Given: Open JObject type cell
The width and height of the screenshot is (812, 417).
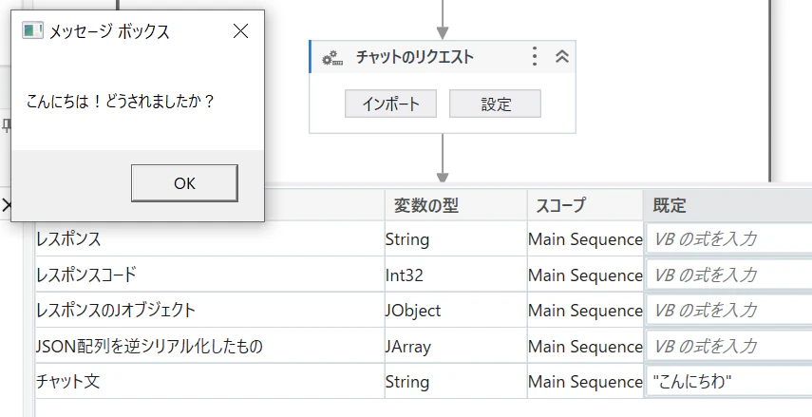Looking at the screenshot, I should coord(456,311).
